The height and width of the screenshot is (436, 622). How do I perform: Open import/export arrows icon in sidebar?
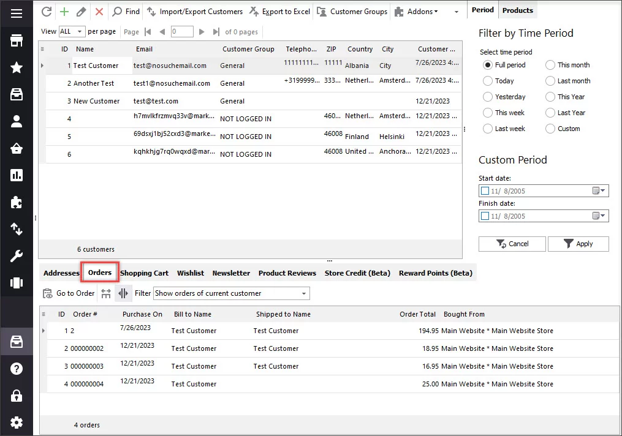(x=17, y=229)
